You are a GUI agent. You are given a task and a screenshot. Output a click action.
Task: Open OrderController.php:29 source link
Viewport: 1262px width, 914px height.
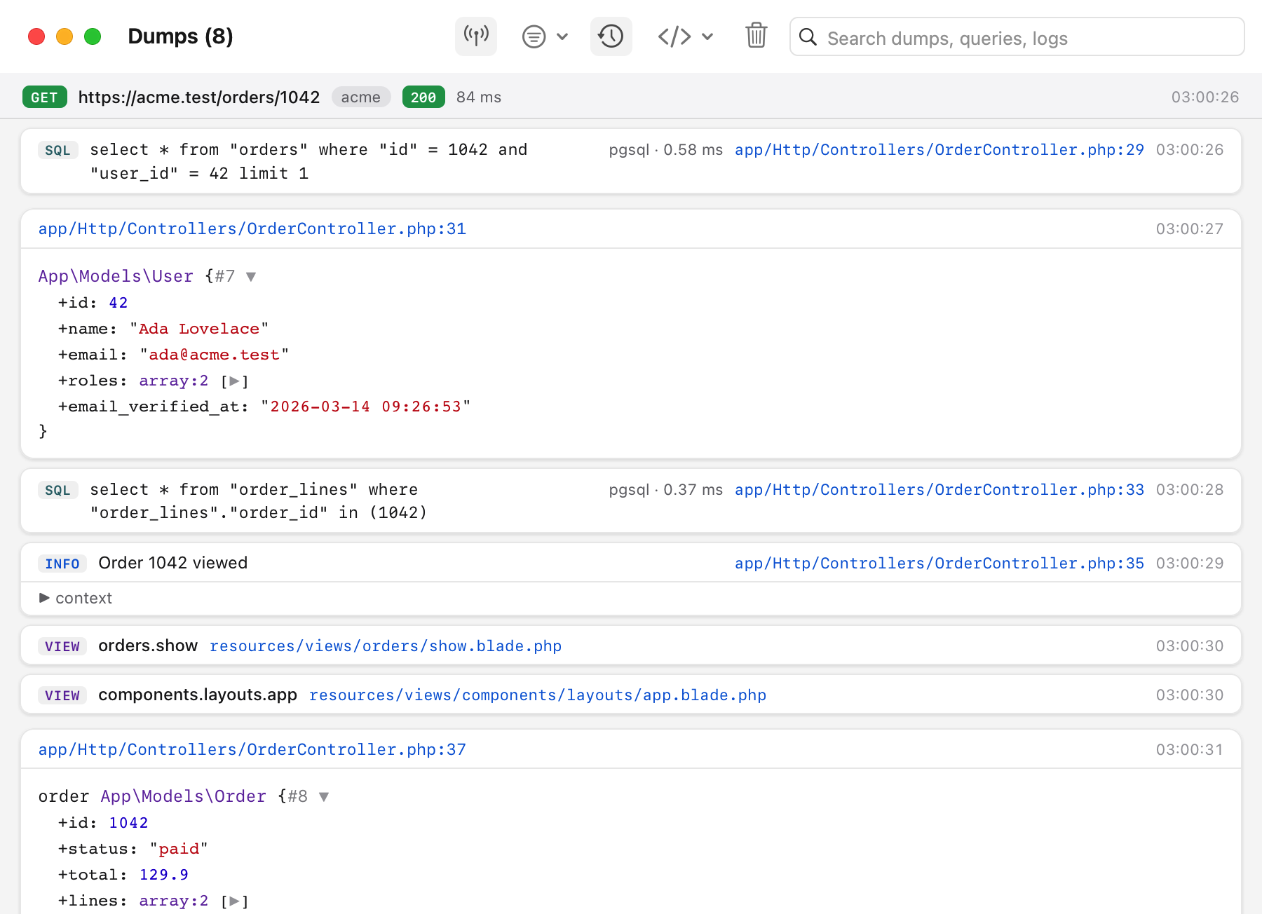[x=939, y=150]
